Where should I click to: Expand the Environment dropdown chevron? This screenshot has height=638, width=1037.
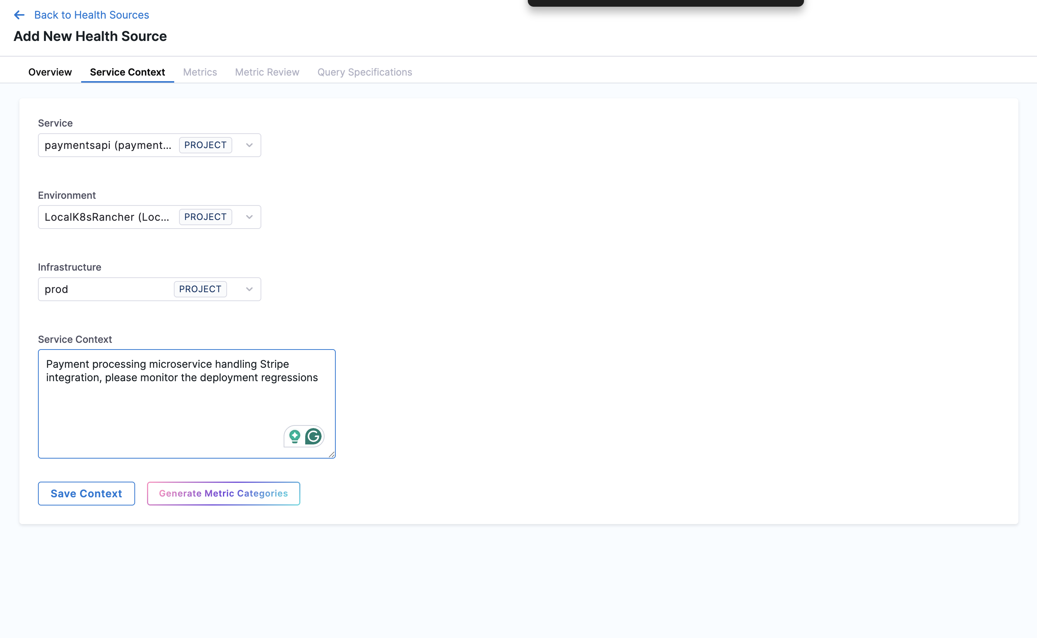coord(249,217)
